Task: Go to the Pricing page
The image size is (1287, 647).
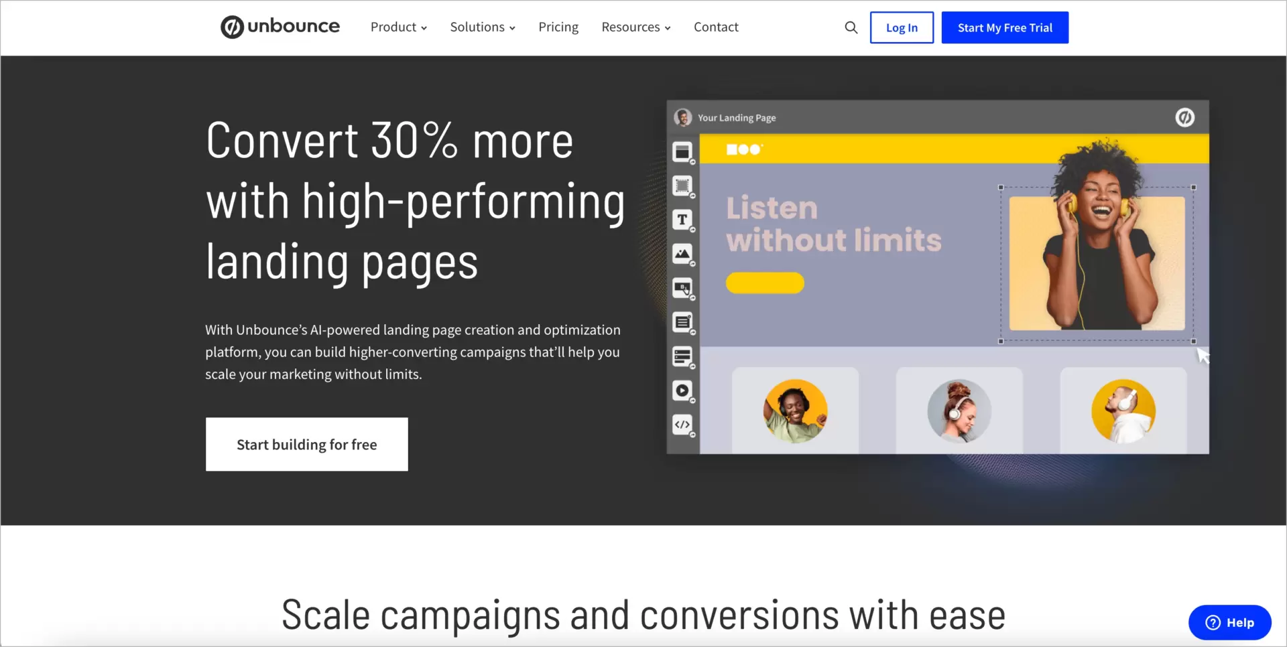Action: 558,27
